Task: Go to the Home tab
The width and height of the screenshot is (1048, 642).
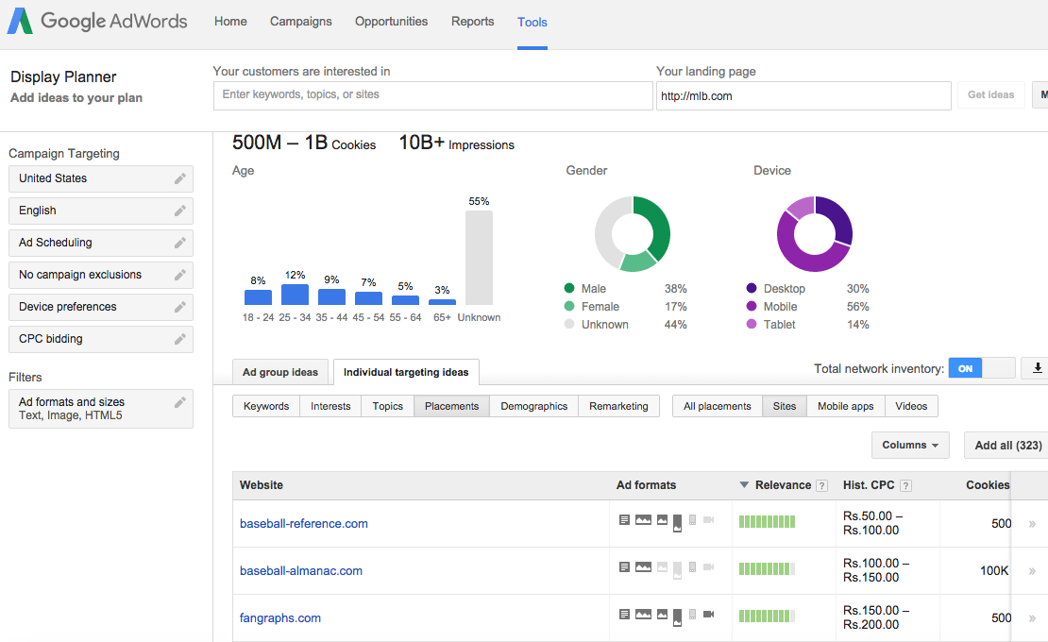Action: point(230,22)
